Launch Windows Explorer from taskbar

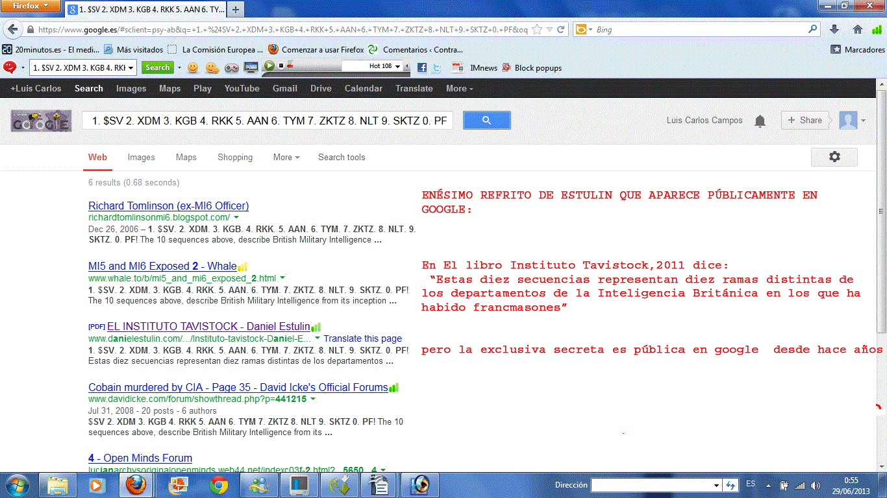coord(58,484)
